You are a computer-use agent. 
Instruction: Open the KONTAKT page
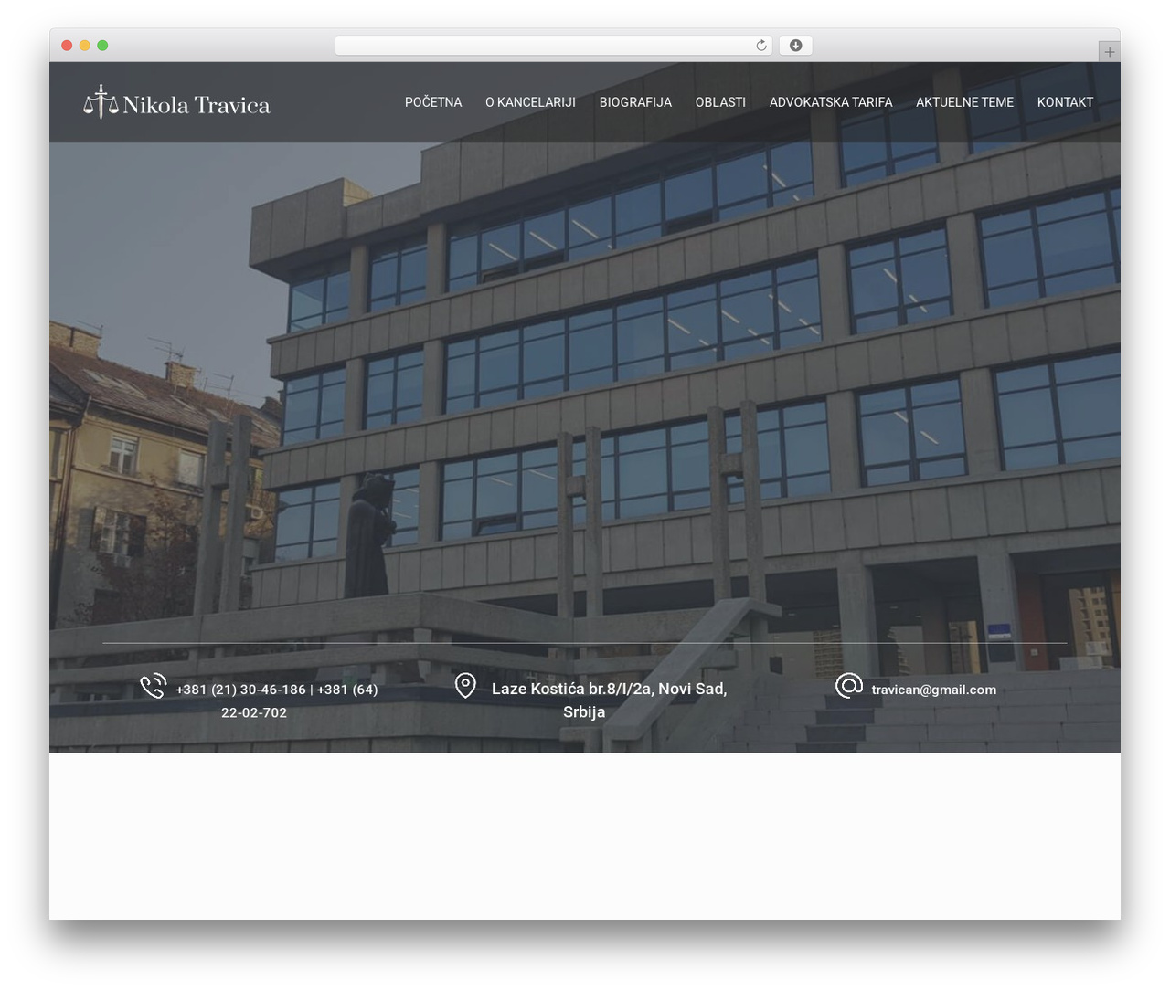tap(1065, 102)
